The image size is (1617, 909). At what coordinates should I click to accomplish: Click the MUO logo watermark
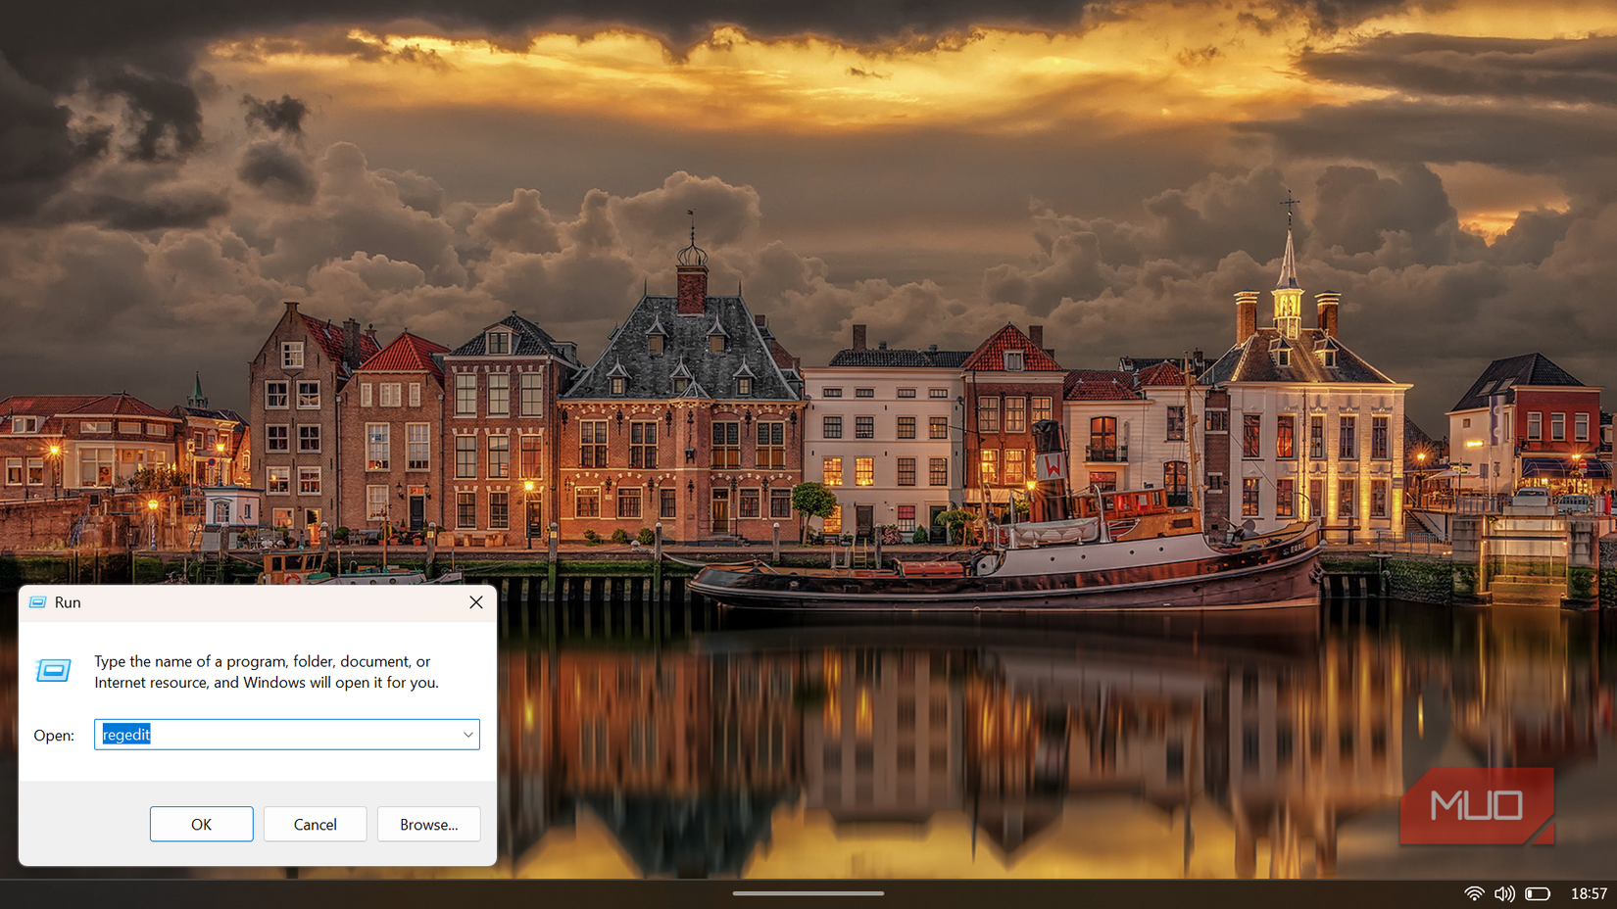(1476, 805)
